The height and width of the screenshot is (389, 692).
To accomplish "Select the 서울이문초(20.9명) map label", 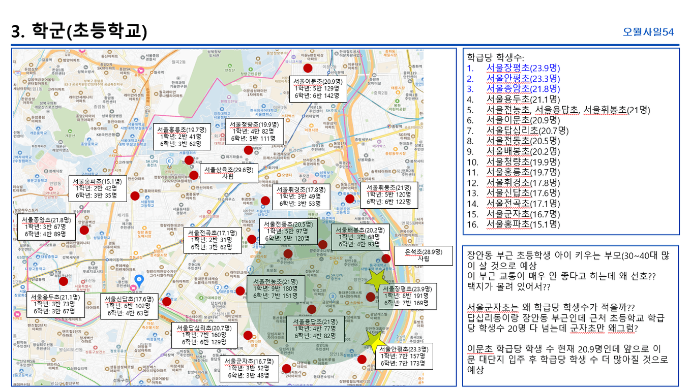I will 318,88.
